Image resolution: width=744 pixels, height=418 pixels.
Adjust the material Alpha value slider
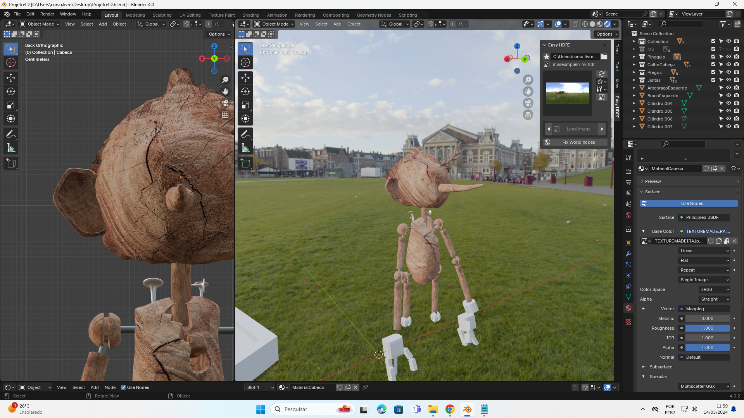click(x=708, y=347)
